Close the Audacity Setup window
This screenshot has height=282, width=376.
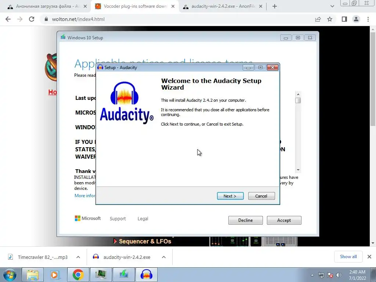[x=272, y=68]
